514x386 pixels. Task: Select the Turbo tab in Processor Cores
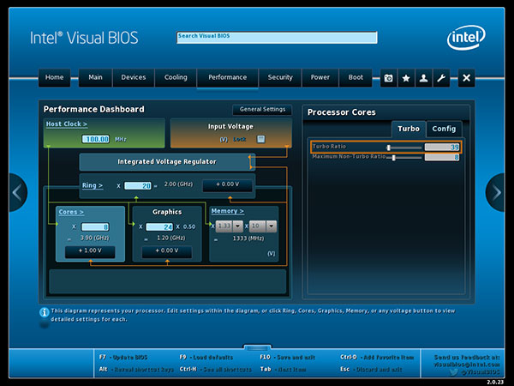pyautogui.click(x=409, y=129)
